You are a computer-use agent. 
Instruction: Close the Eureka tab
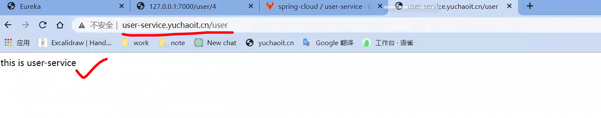tap(121, 6)
